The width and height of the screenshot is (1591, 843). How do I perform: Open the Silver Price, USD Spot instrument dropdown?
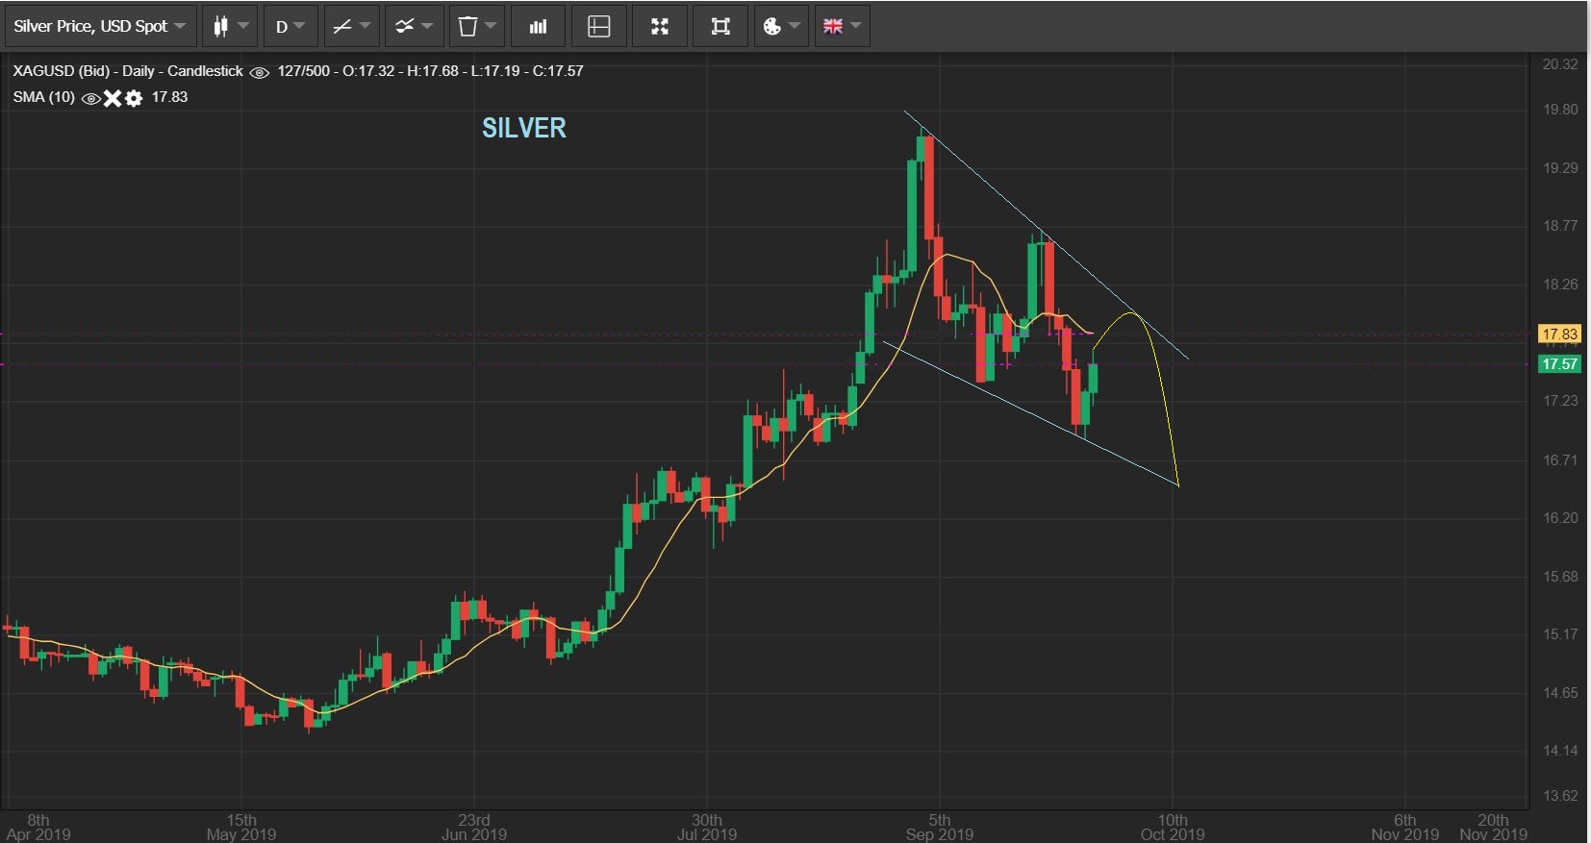[x=100, y=26]
